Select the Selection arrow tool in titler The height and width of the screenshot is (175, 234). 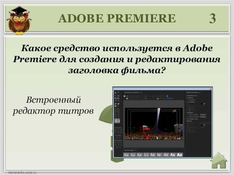(116, 93)
